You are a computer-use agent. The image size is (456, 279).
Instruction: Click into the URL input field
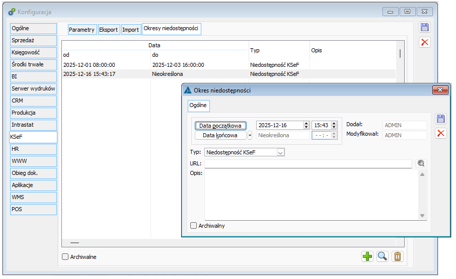308,163
